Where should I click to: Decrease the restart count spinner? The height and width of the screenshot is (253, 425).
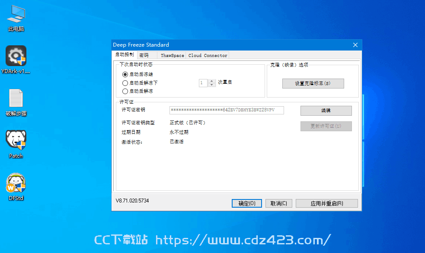click(212, 85)
